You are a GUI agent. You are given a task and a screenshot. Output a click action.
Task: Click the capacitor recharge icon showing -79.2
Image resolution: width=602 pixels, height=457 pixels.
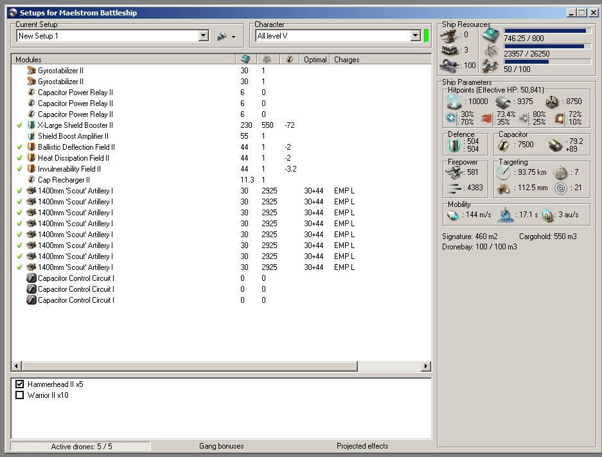(555, 145)
